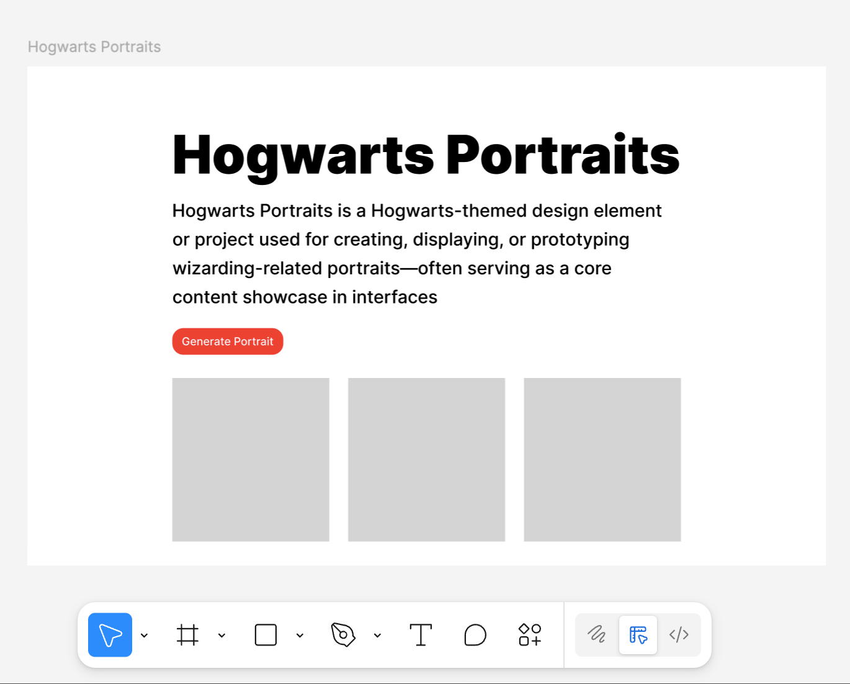The width and height of the screenshot is (850, 684).
Task: Select the Text tool
Action: 421,635
